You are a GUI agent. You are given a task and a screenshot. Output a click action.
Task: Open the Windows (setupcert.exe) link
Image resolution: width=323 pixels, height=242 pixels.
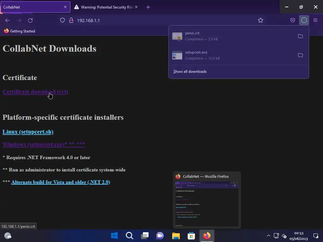(44, 144)
